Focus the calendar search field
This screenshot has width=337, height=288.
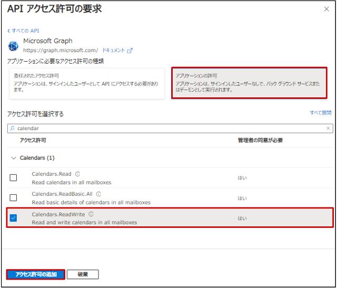tap(170, 128)
